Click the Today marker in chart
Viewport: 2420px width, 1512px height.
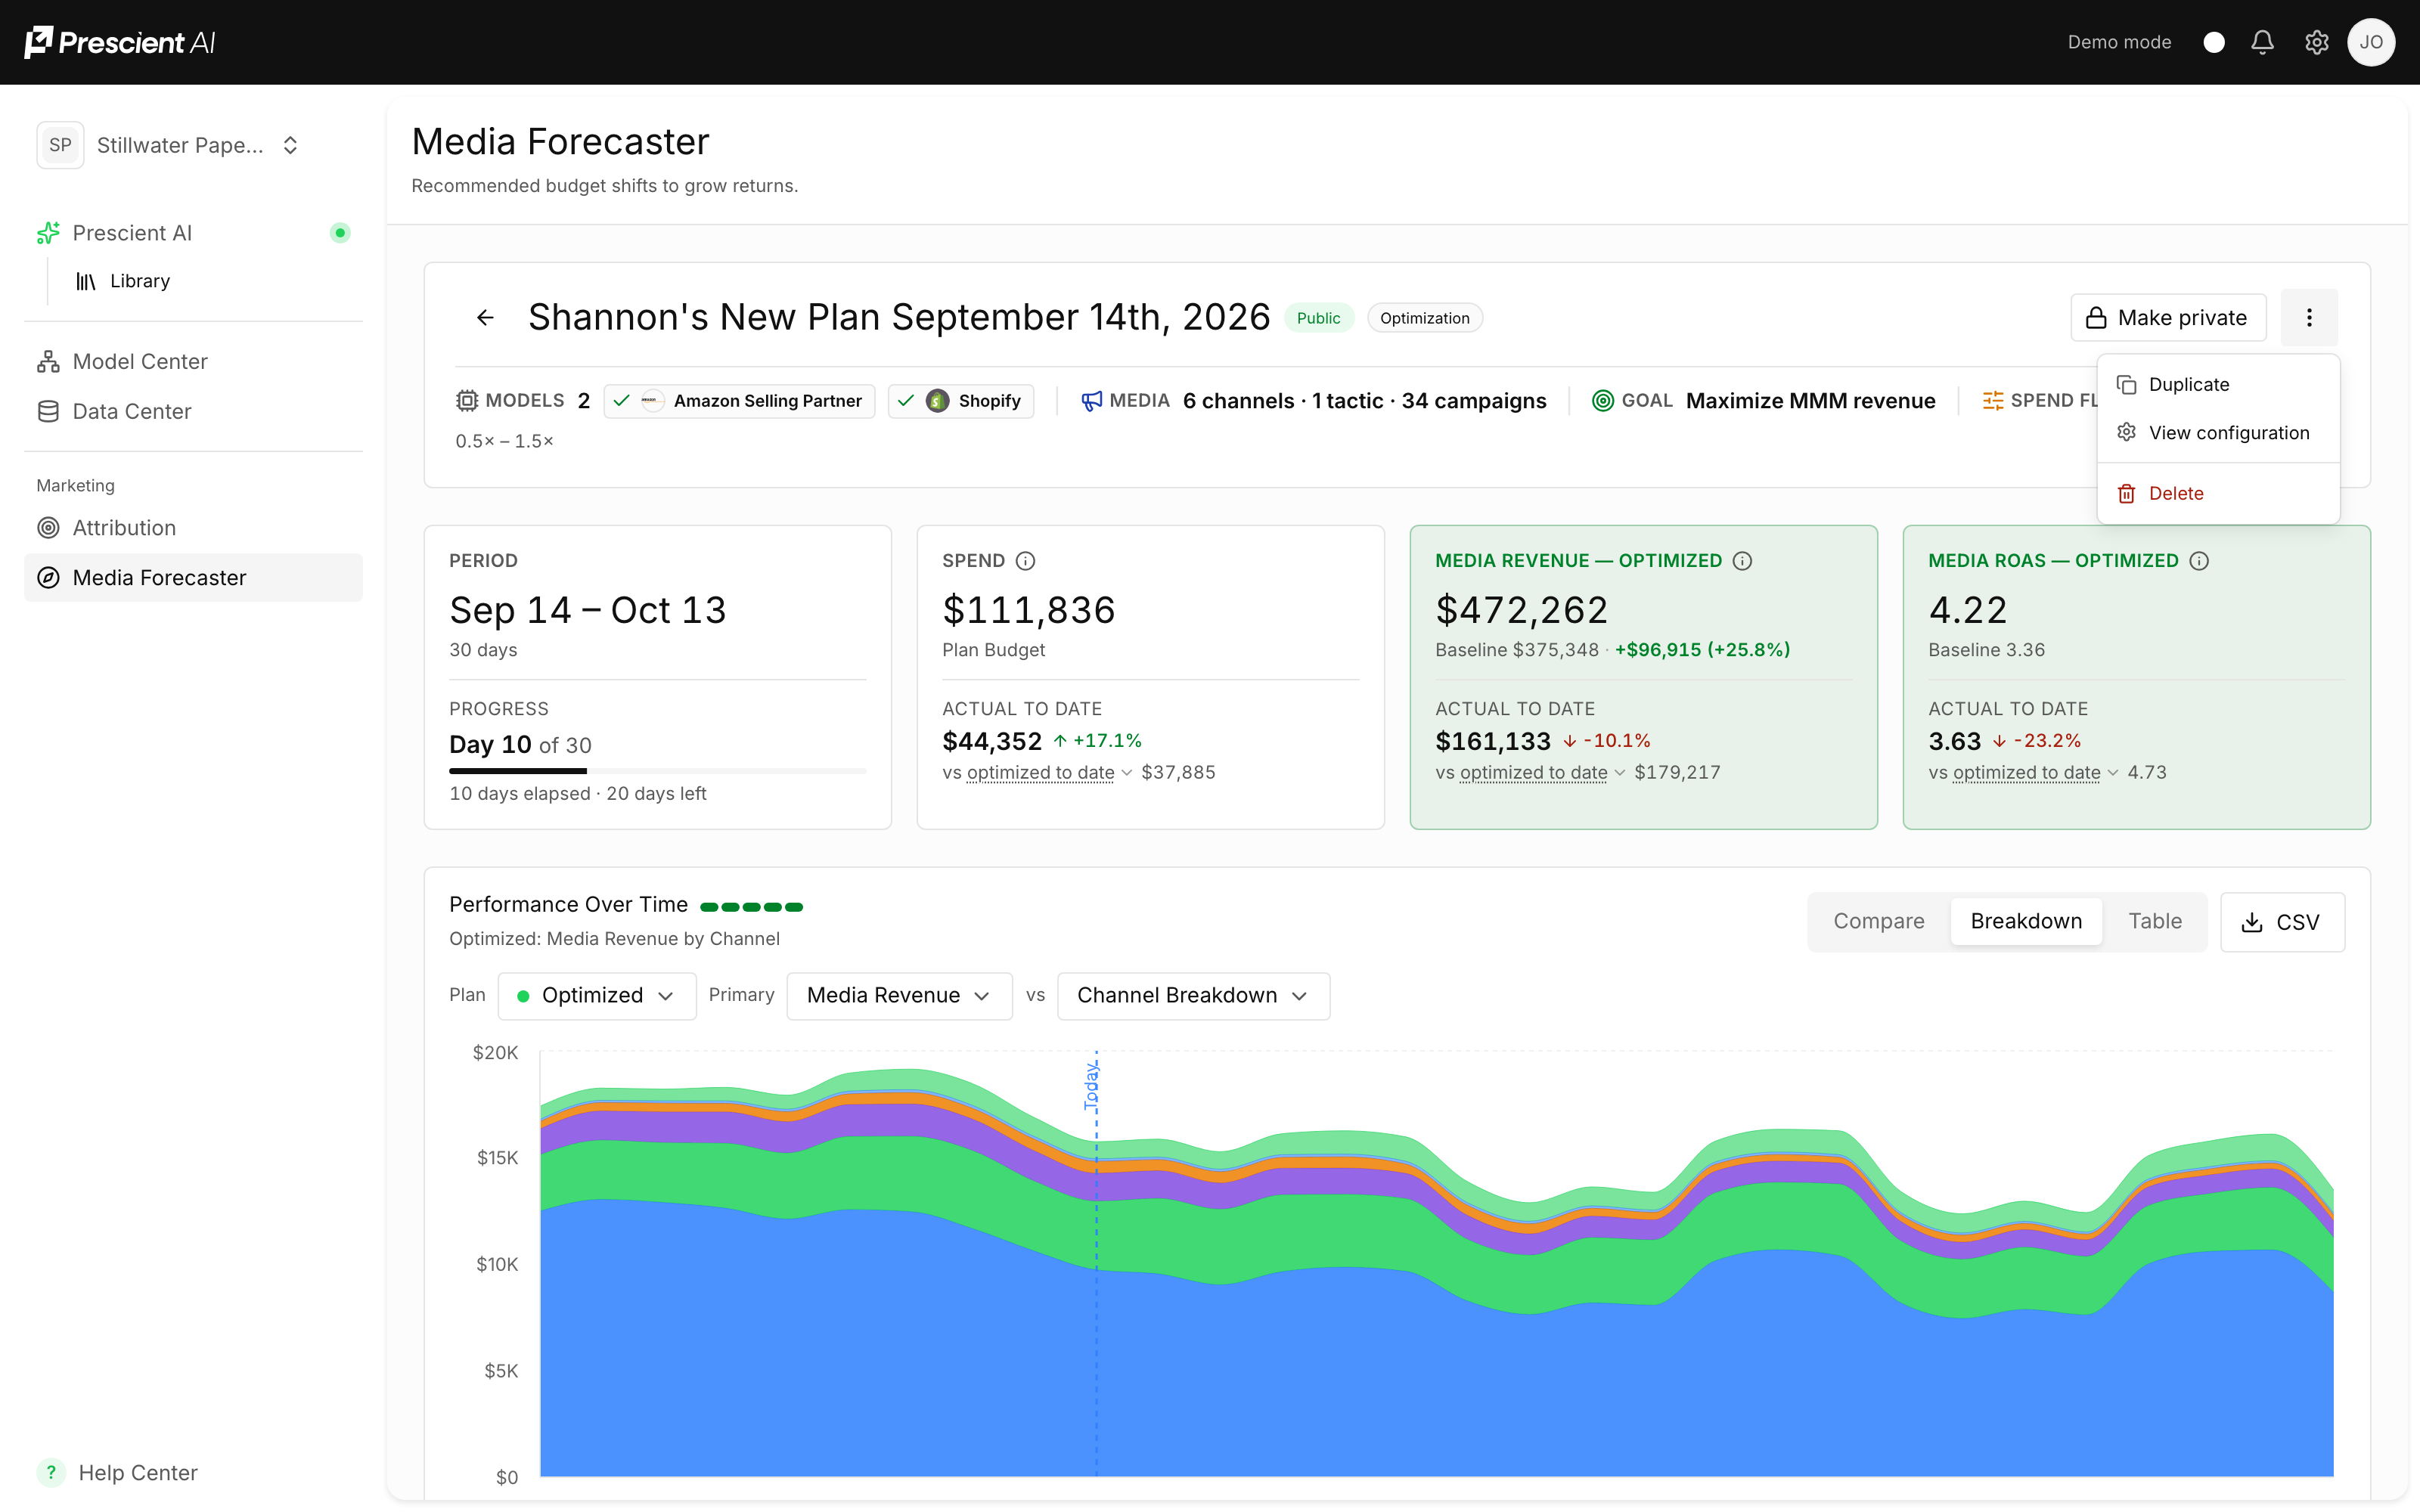point(1091,1086)
